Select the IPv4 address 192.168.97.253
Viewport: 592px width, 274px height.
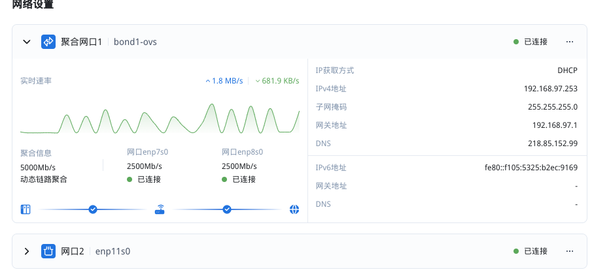tap(550, 89)
